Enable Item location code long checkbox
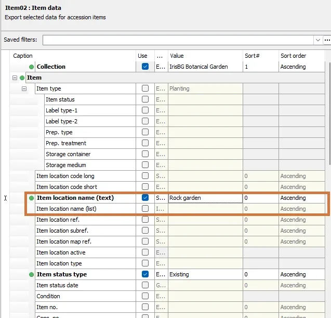The image size is (331, 318). point(145,176)
